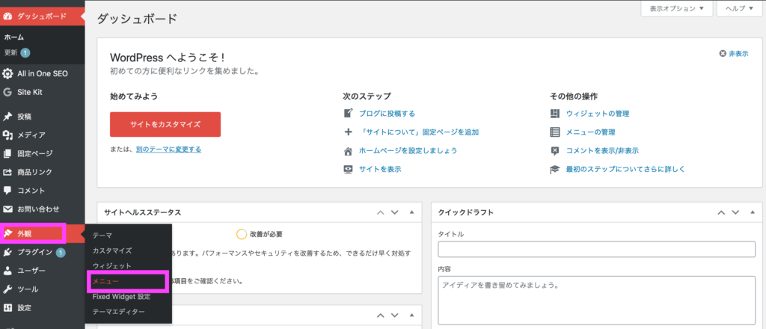Viewport: 766px width, 329px height.
Task: Move クイックドラフト panel down
Action: pos(736,212)
